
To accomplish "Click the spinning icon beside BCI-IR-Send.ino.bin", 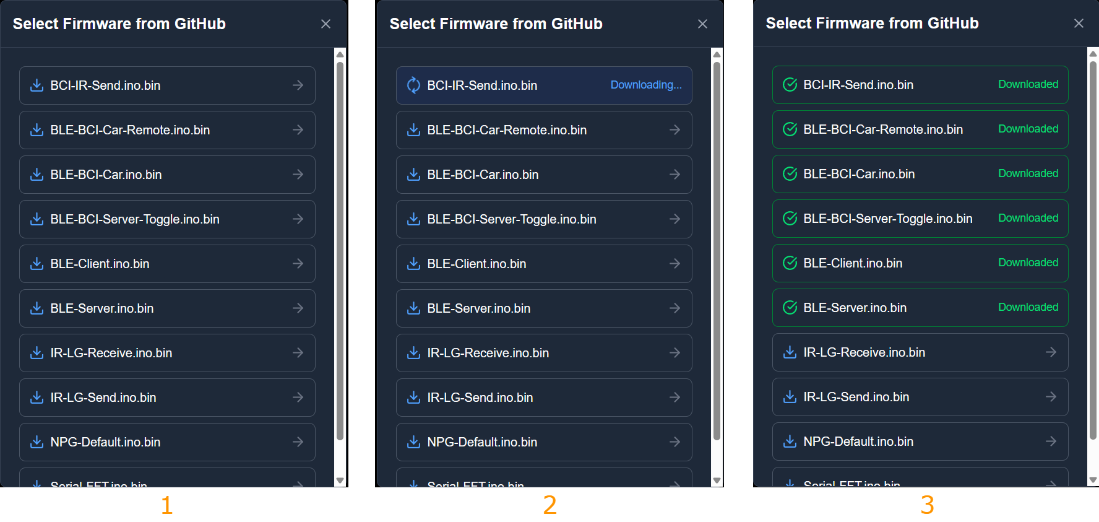I will tap(413, 85).
